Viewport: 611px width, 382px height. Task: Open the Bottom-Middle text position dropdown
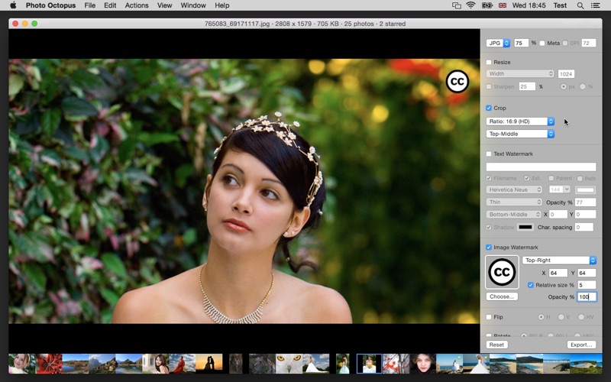pyautogui.click(x=514, y=215)
